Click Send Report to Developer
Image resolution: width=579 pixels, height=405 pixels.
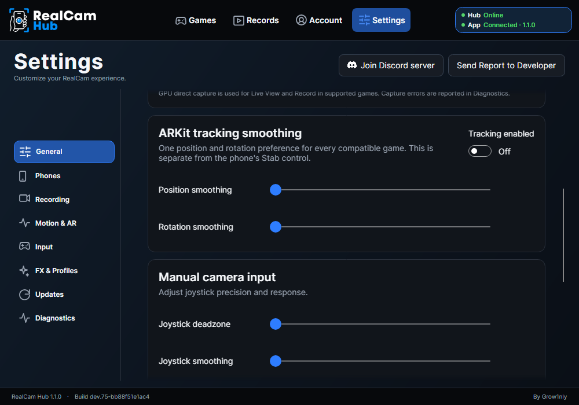[506, 65]
